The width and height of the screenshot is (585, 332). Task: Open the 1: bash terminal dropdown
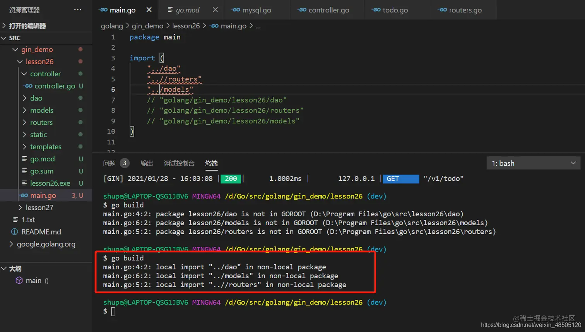pyautogui.click(x=534, y=163)
